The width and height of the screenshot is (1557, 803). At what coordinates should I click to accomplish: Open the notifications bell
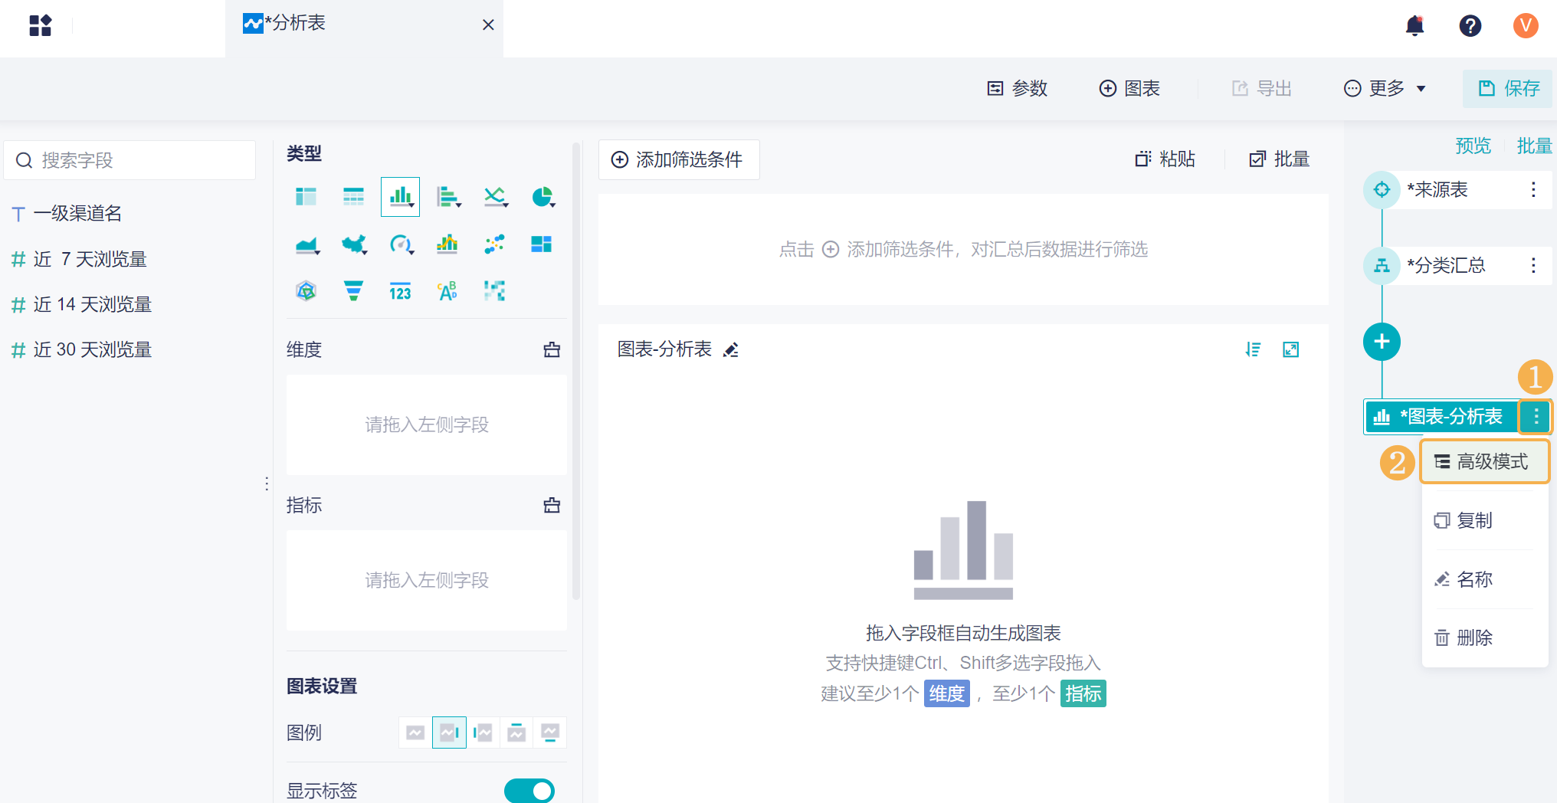1414,26
